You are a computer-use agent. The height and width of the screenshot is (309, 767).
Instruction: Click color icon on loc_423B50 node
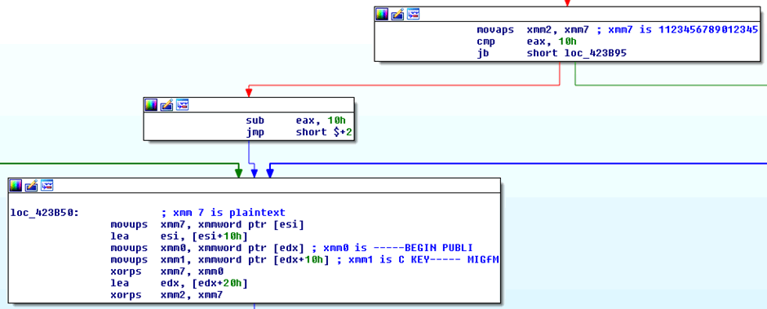[x=16, y=185]
